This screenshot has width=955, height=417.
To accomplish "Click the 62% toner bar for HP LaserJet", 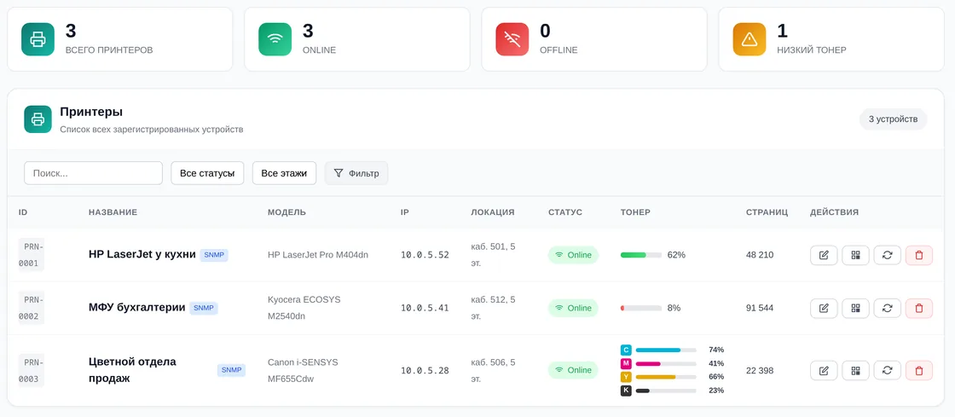I will tap(640, 255).
